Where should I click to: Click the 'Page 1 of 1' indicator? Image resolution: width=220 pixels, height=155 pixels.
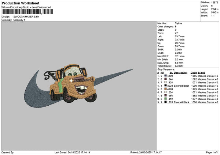pos(212,152)
